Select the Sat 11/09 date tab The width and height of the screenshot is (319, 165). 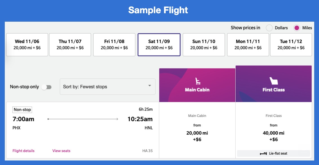(x=159, y=45)
